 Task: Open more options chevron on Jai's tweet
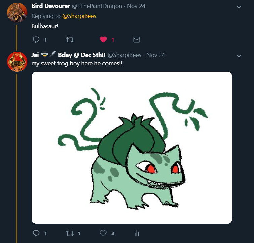point(239,55)
